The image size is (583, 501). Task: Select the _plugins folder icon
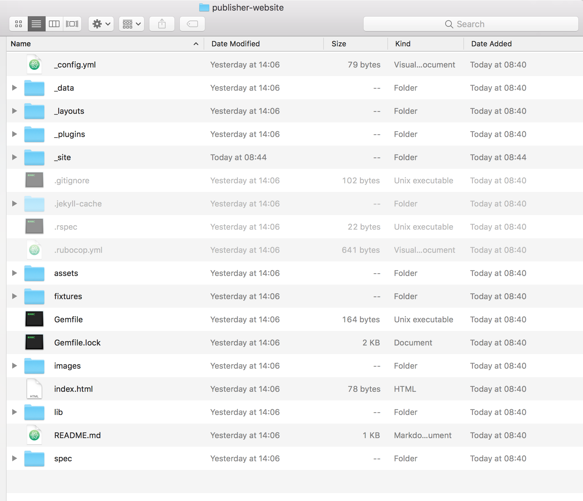pos(34,134)
